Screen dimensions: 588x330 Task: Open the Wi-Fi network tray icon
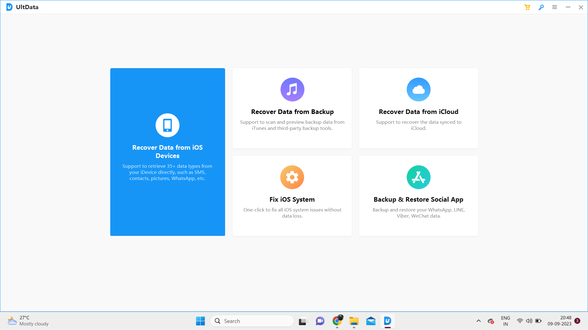click(520, 321)
